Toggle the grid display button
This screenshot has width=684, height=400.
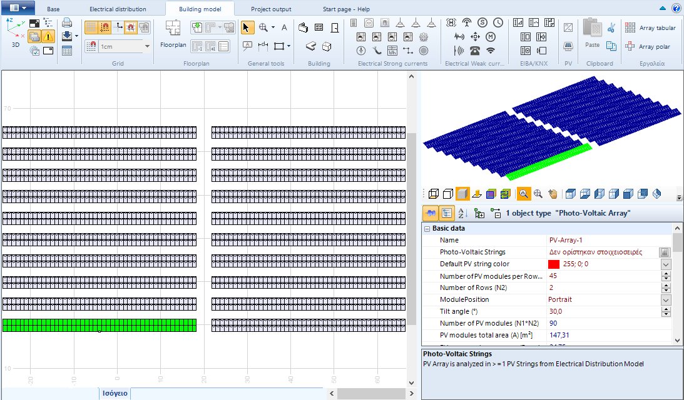pos(91,27)
